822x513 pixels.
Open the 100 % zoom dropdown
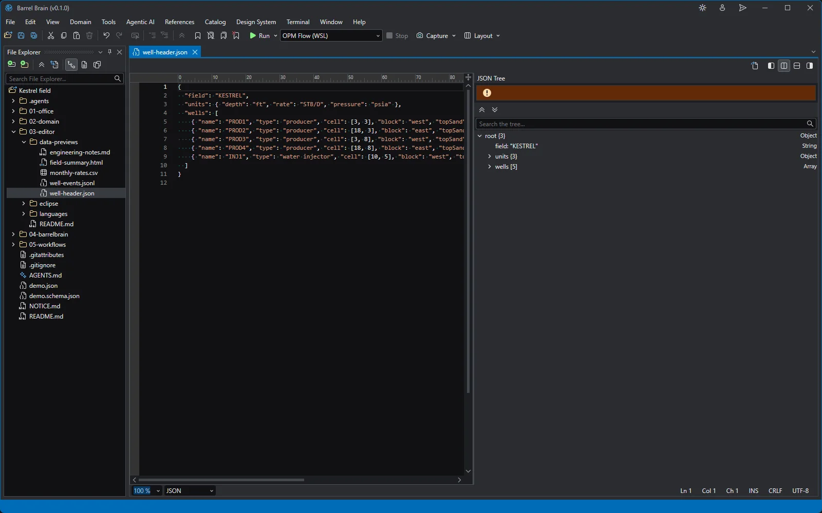point(147,490)
